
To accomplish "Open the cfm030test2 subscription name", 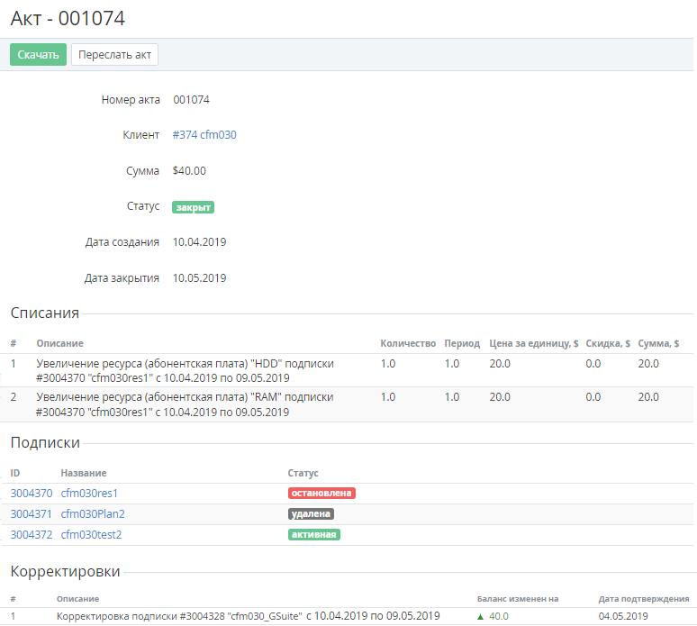I will coord(91,535).
